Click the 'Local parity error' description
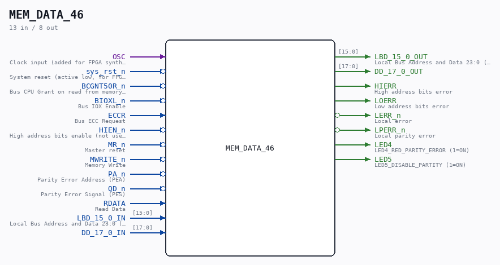The height and width of the screenshot is (265, 500). tap(405, 136)
